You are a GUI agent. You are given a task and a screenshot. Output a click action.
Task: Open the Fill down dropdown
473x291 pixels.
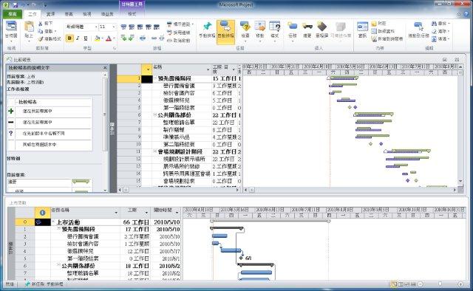click(x=440, y=39)
